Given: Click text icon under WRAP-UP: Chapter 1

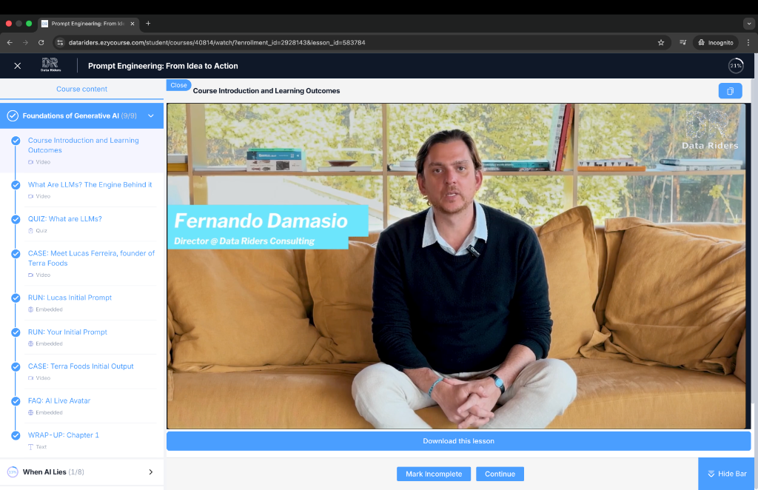Looking at the screenshot, I should pyautogui.click(x=31, y=447).
